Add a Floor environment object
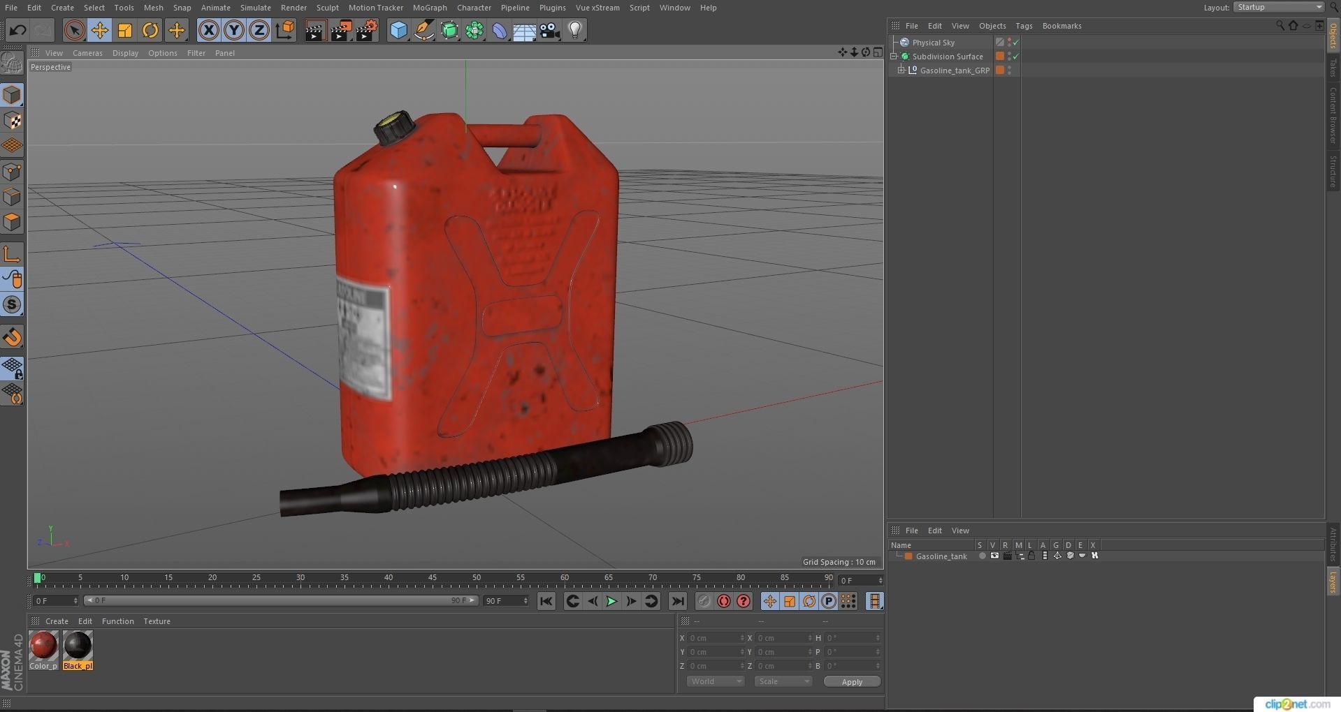Image resolution: width=1341 pixels, height=712 pixels. click(x=525, y=30)
